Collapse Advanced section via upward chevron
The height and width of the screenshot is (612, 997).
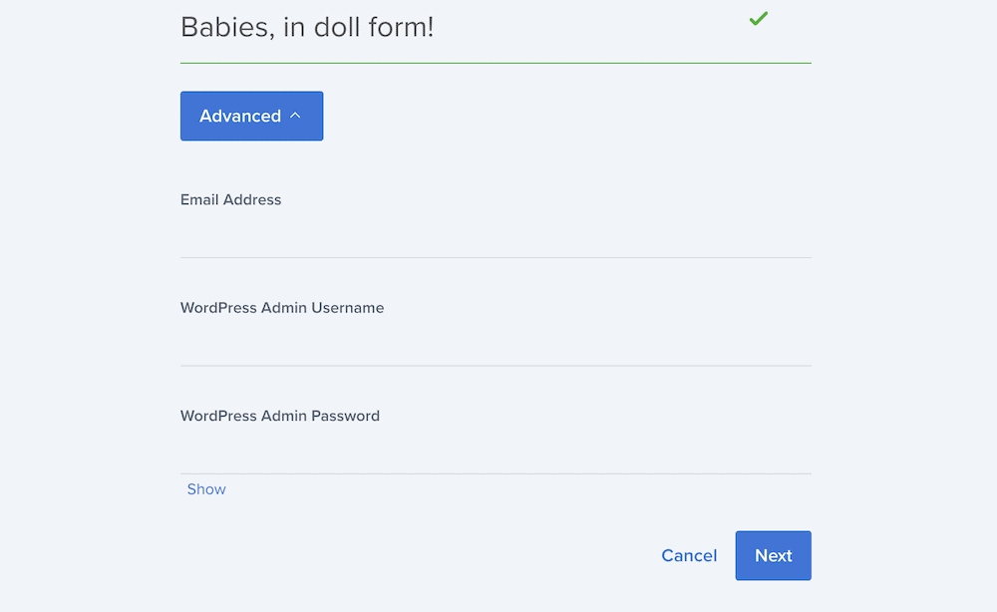(295, 116)
